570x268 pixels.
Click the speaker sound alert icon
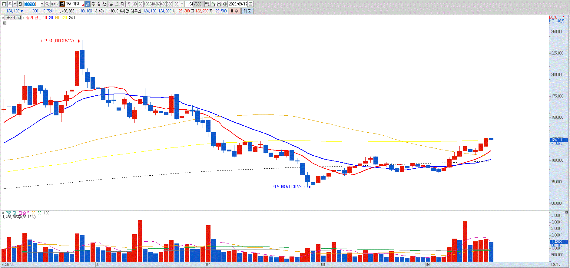(x=53, y=4)
